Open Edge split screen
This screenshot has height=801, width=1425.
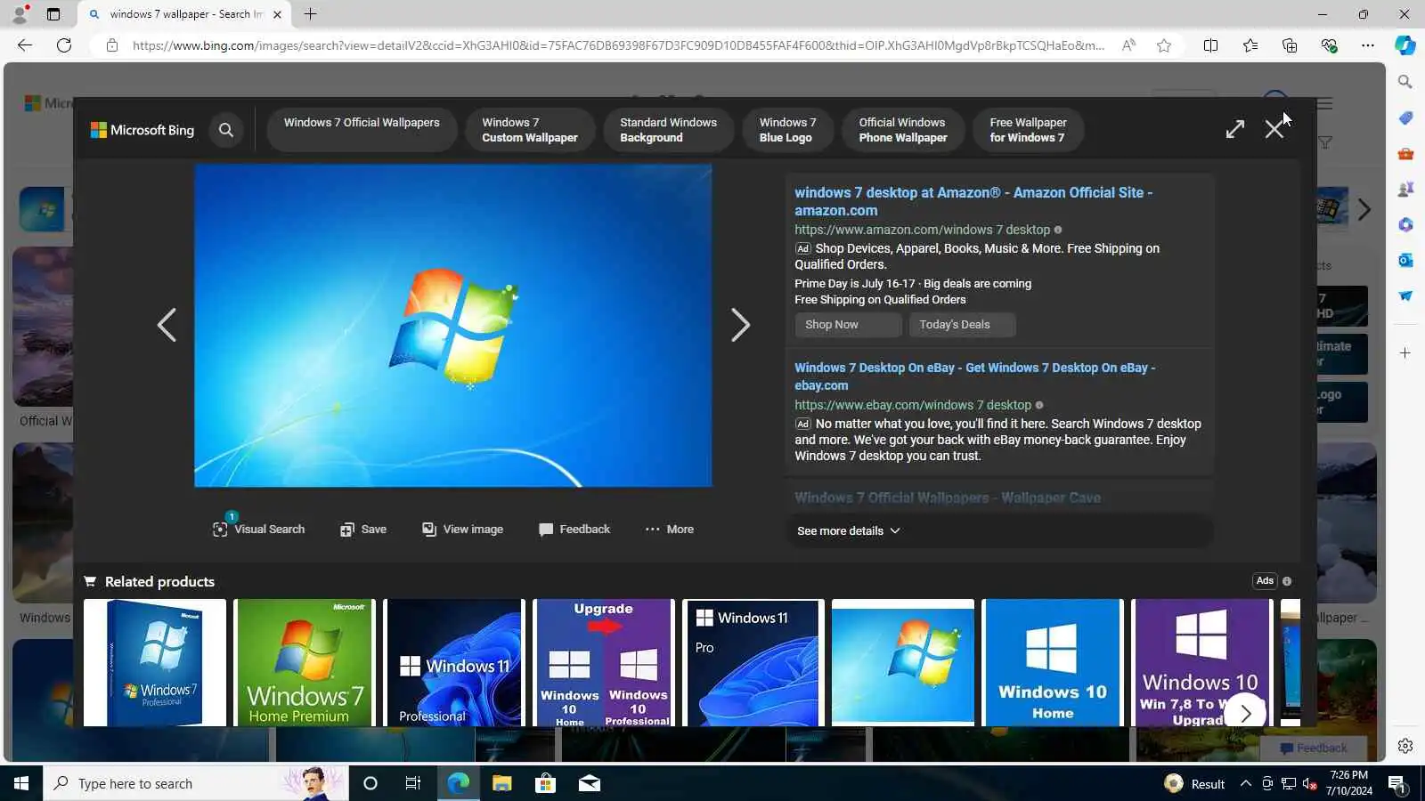click(1210, 45)
